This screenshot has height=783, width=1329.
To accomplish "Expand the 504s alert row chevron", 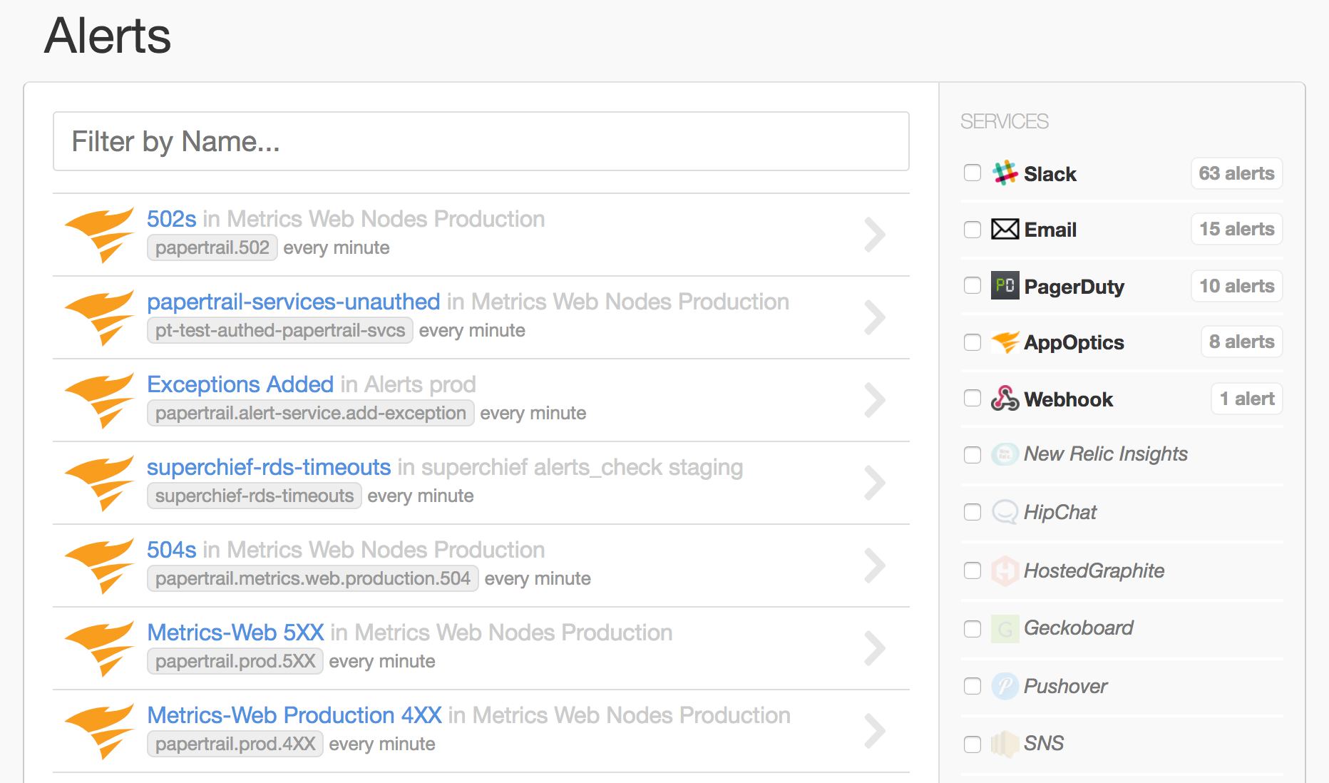I will 874,565.
